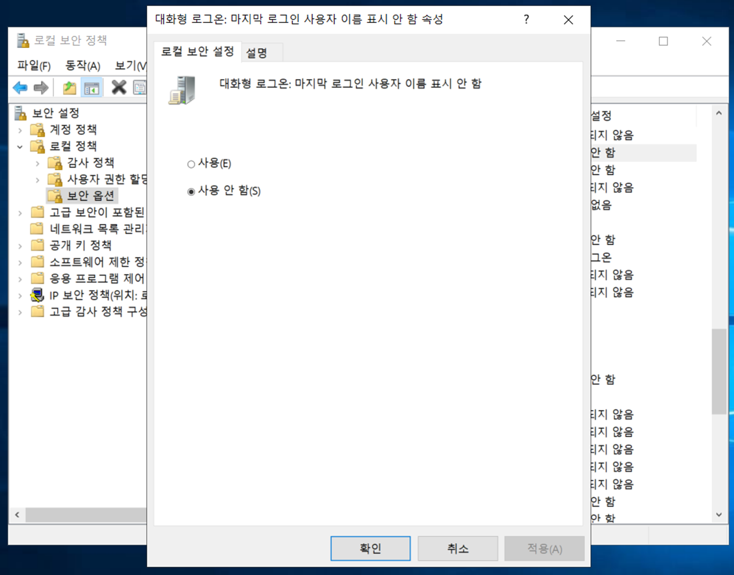Click the properties toolbar icon
734x575 pixels.
[140, 88]
